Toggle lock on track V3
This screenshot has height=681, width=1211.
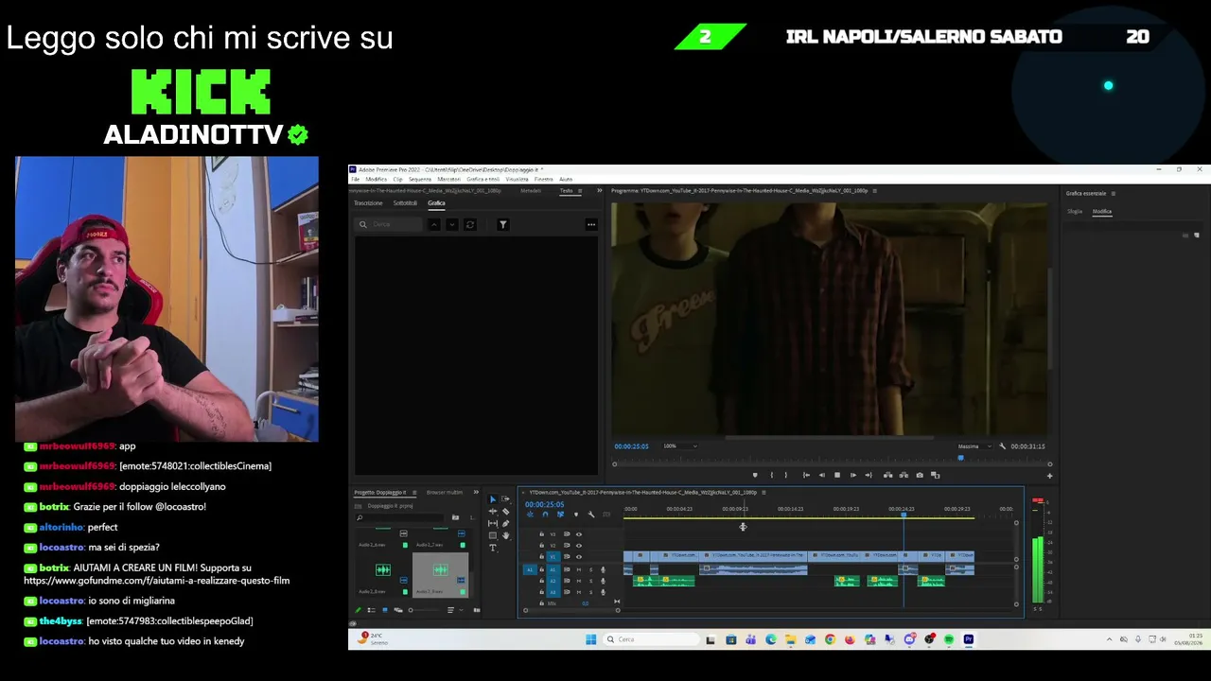[x=541, y=534]
